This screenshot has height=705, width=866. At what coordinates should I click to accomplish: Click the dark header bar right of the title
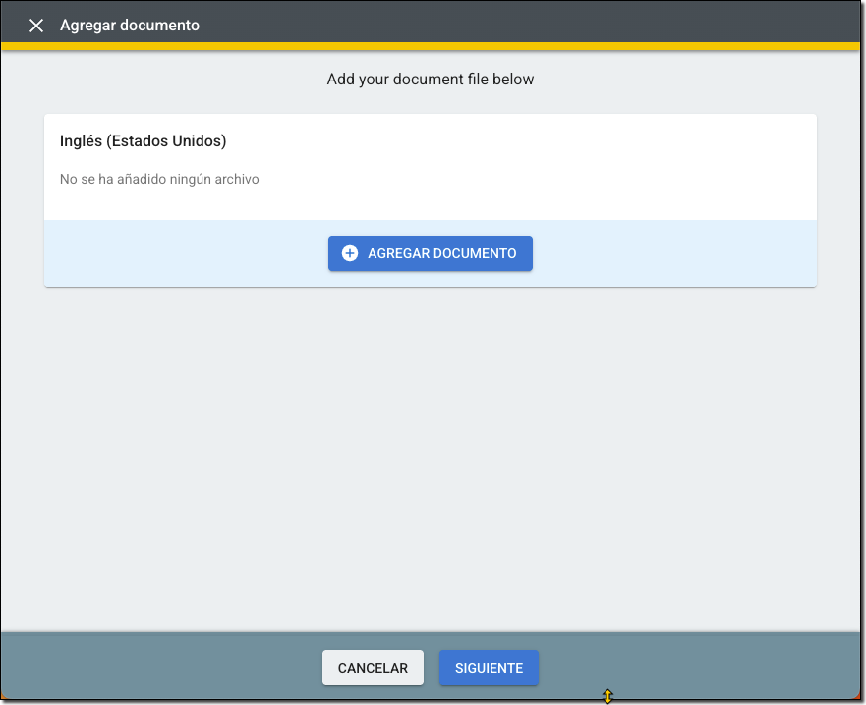pos(531,26)
